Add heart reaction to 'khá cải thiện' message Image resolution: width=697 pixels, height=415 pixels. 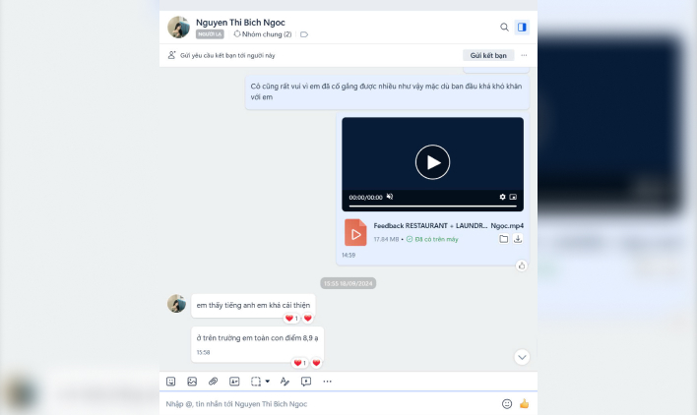[x=307, y=319]
